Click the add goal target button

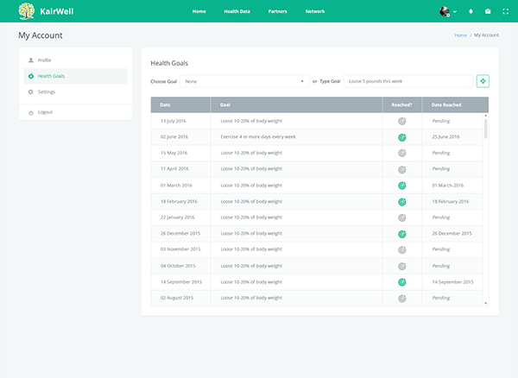tap(483, 81)
